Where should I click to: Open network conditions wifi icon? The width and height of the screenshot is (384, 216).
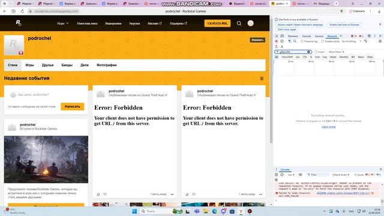click(365, 41)
